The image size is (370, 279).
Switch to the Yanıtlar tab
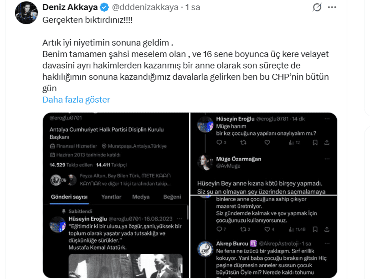(x=111, y=197)
